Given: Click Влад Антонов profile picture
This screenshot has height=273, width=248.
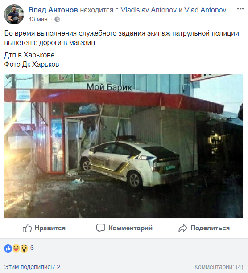Looking at the screenshot, I should [x=14, y=14].
